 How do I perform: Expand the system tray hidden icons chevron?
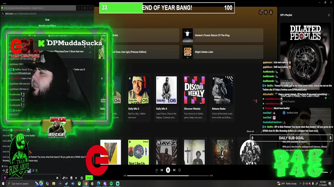coord(301,184)
